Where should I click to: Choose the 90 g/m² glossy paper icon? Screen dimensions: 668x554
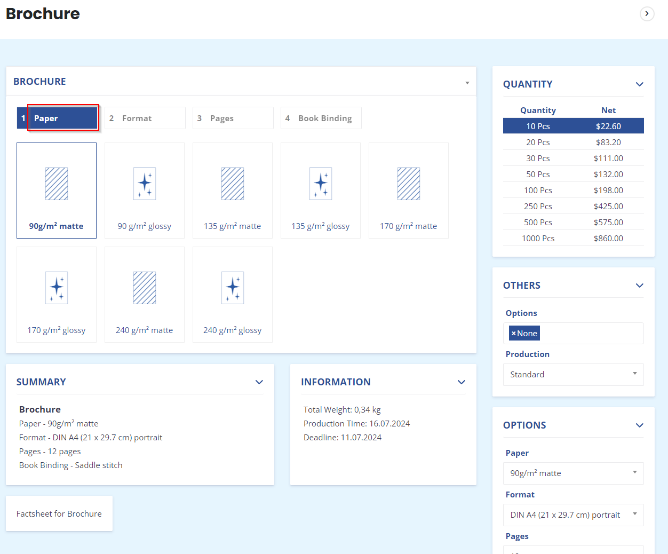click(145, 184)
